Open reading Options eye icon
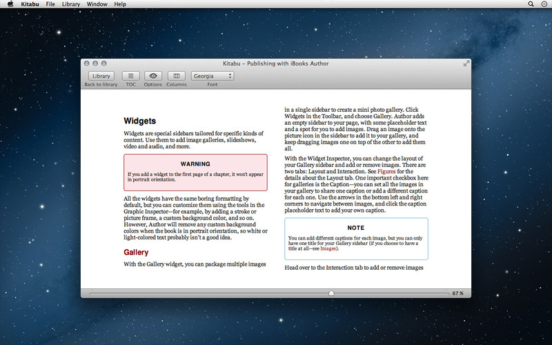552x345 pixels. coord(152,76)
